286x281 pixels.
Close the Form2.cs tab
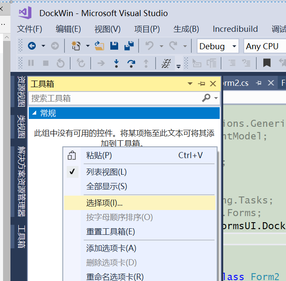point(271,83)
